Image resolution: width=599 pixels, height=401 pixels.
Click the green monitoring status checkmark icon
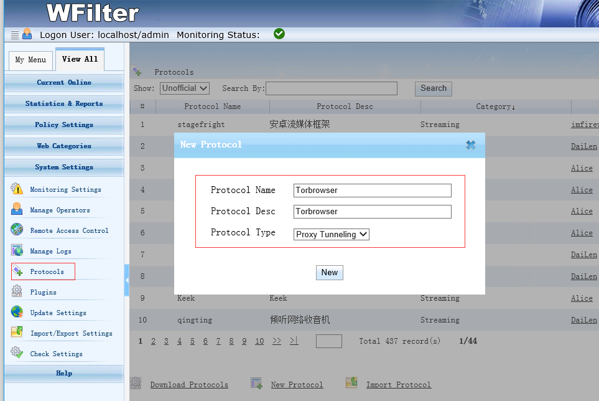[279, 34]
